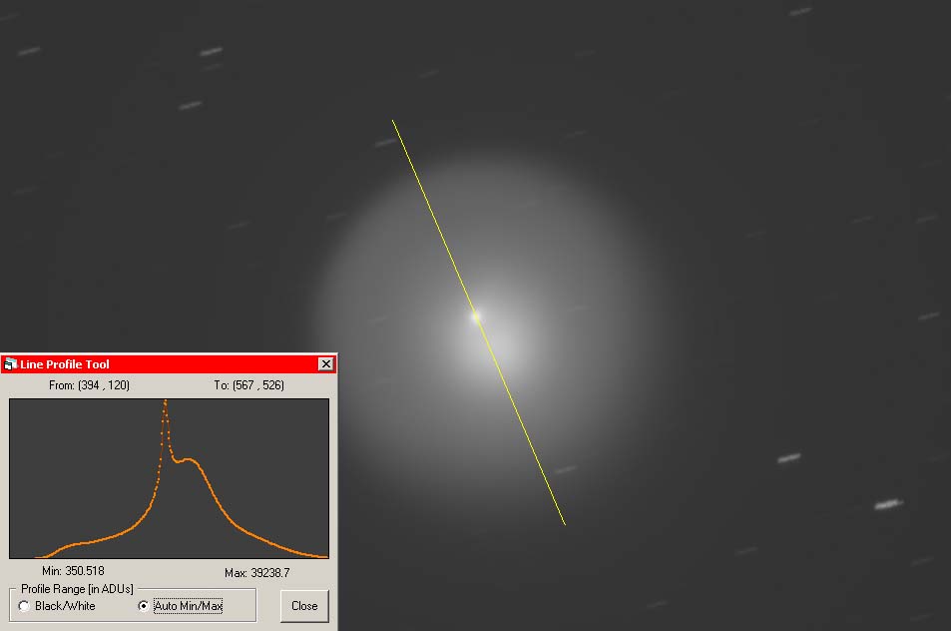The height and width of the screenshot is (631, 951).
Task: Click the Close button in Line Profile Tool
Action: 304,605
